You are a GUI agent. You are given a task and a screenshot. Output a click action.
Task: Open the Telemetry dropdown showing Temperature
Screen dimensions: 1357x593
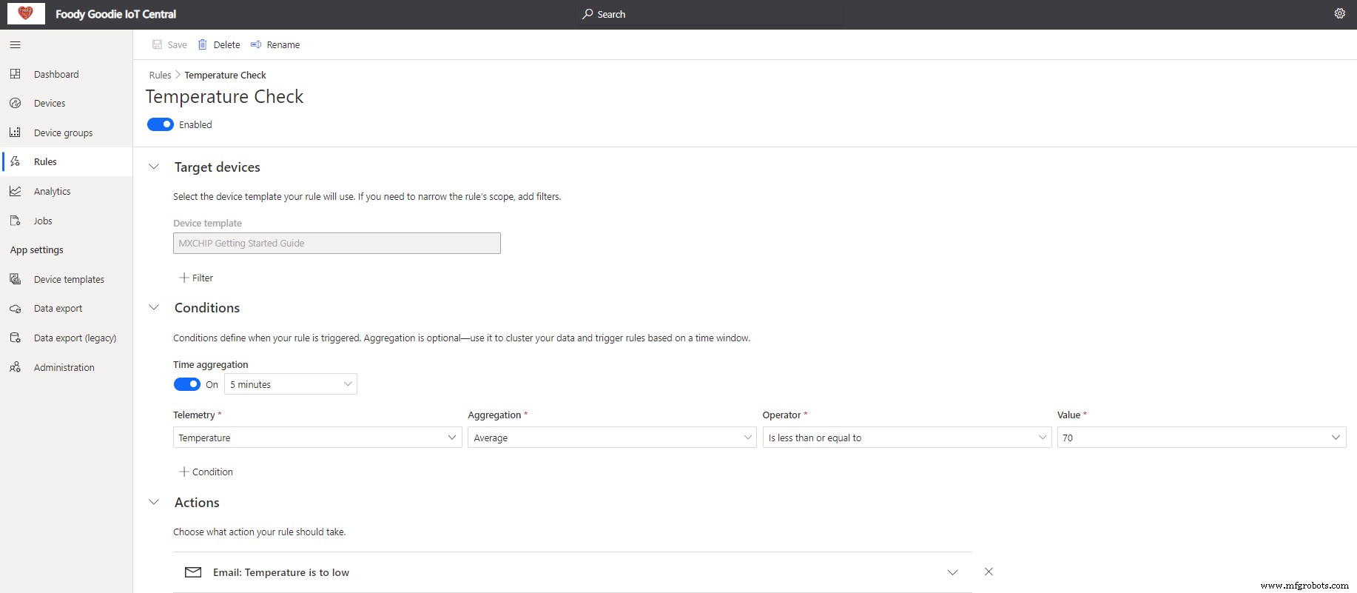[317, 438]
